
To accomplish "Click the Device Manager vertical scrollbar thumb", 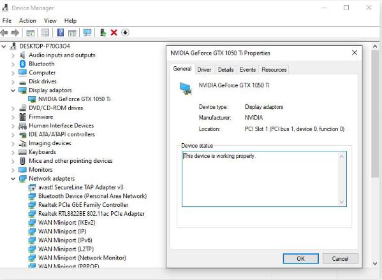I will pos(375,115).
